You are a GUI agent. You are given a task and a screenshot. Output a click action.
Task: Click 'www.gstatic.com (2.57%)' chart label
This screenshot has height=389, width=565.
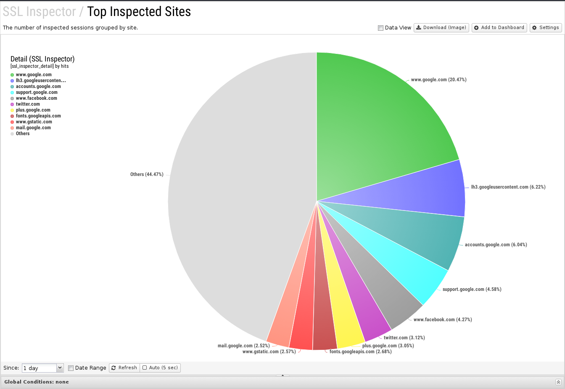pyautogui.click(x=269, y=352)
